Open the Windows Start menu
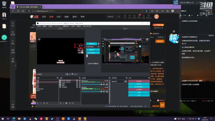The height and width of the screenshot is (121, 215). [3, 119]
